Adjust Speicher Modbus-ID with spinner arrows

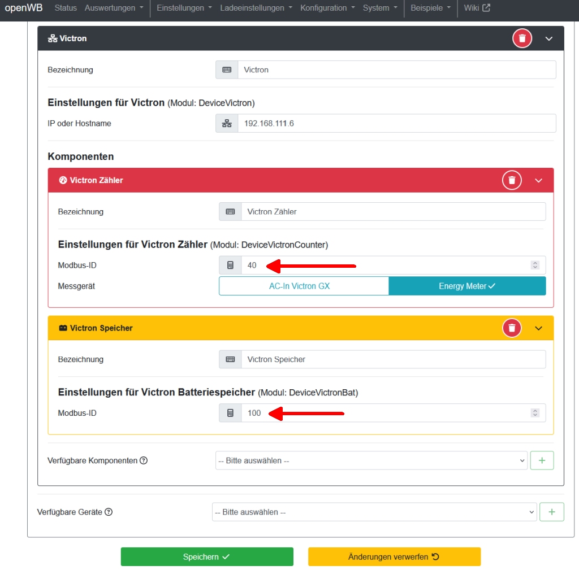point(535,413)
